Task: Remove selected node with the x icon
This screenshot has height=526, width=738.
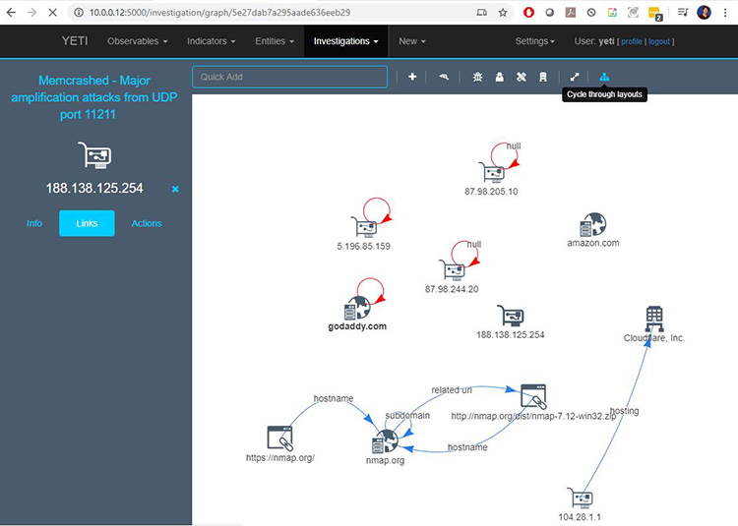Action: (175, 189)
